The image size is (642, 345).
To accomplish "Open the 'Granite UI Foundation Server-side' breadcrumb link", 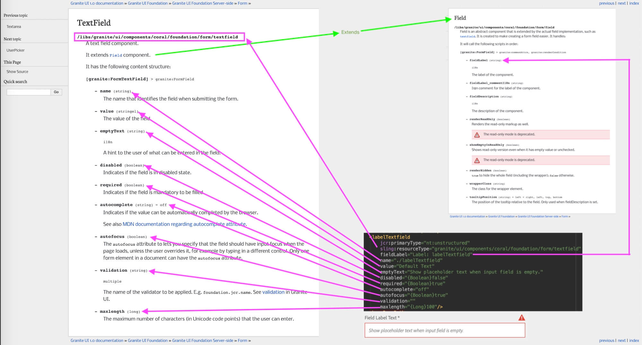I will click(203, 3).
